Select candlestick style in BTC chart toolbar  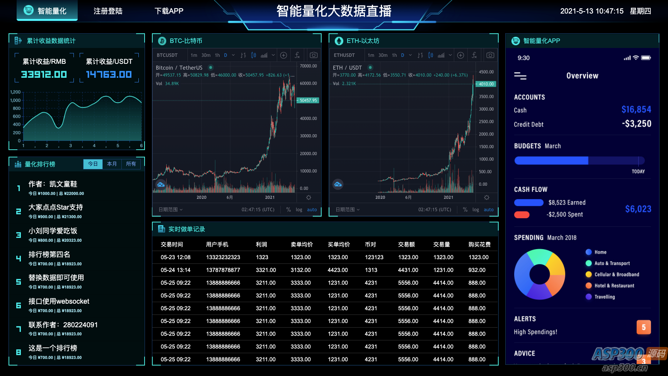[253, 55]
